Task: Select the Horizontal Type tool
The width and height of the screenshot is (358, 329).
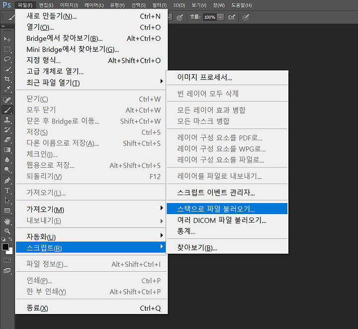Action: tap(7, 190)
